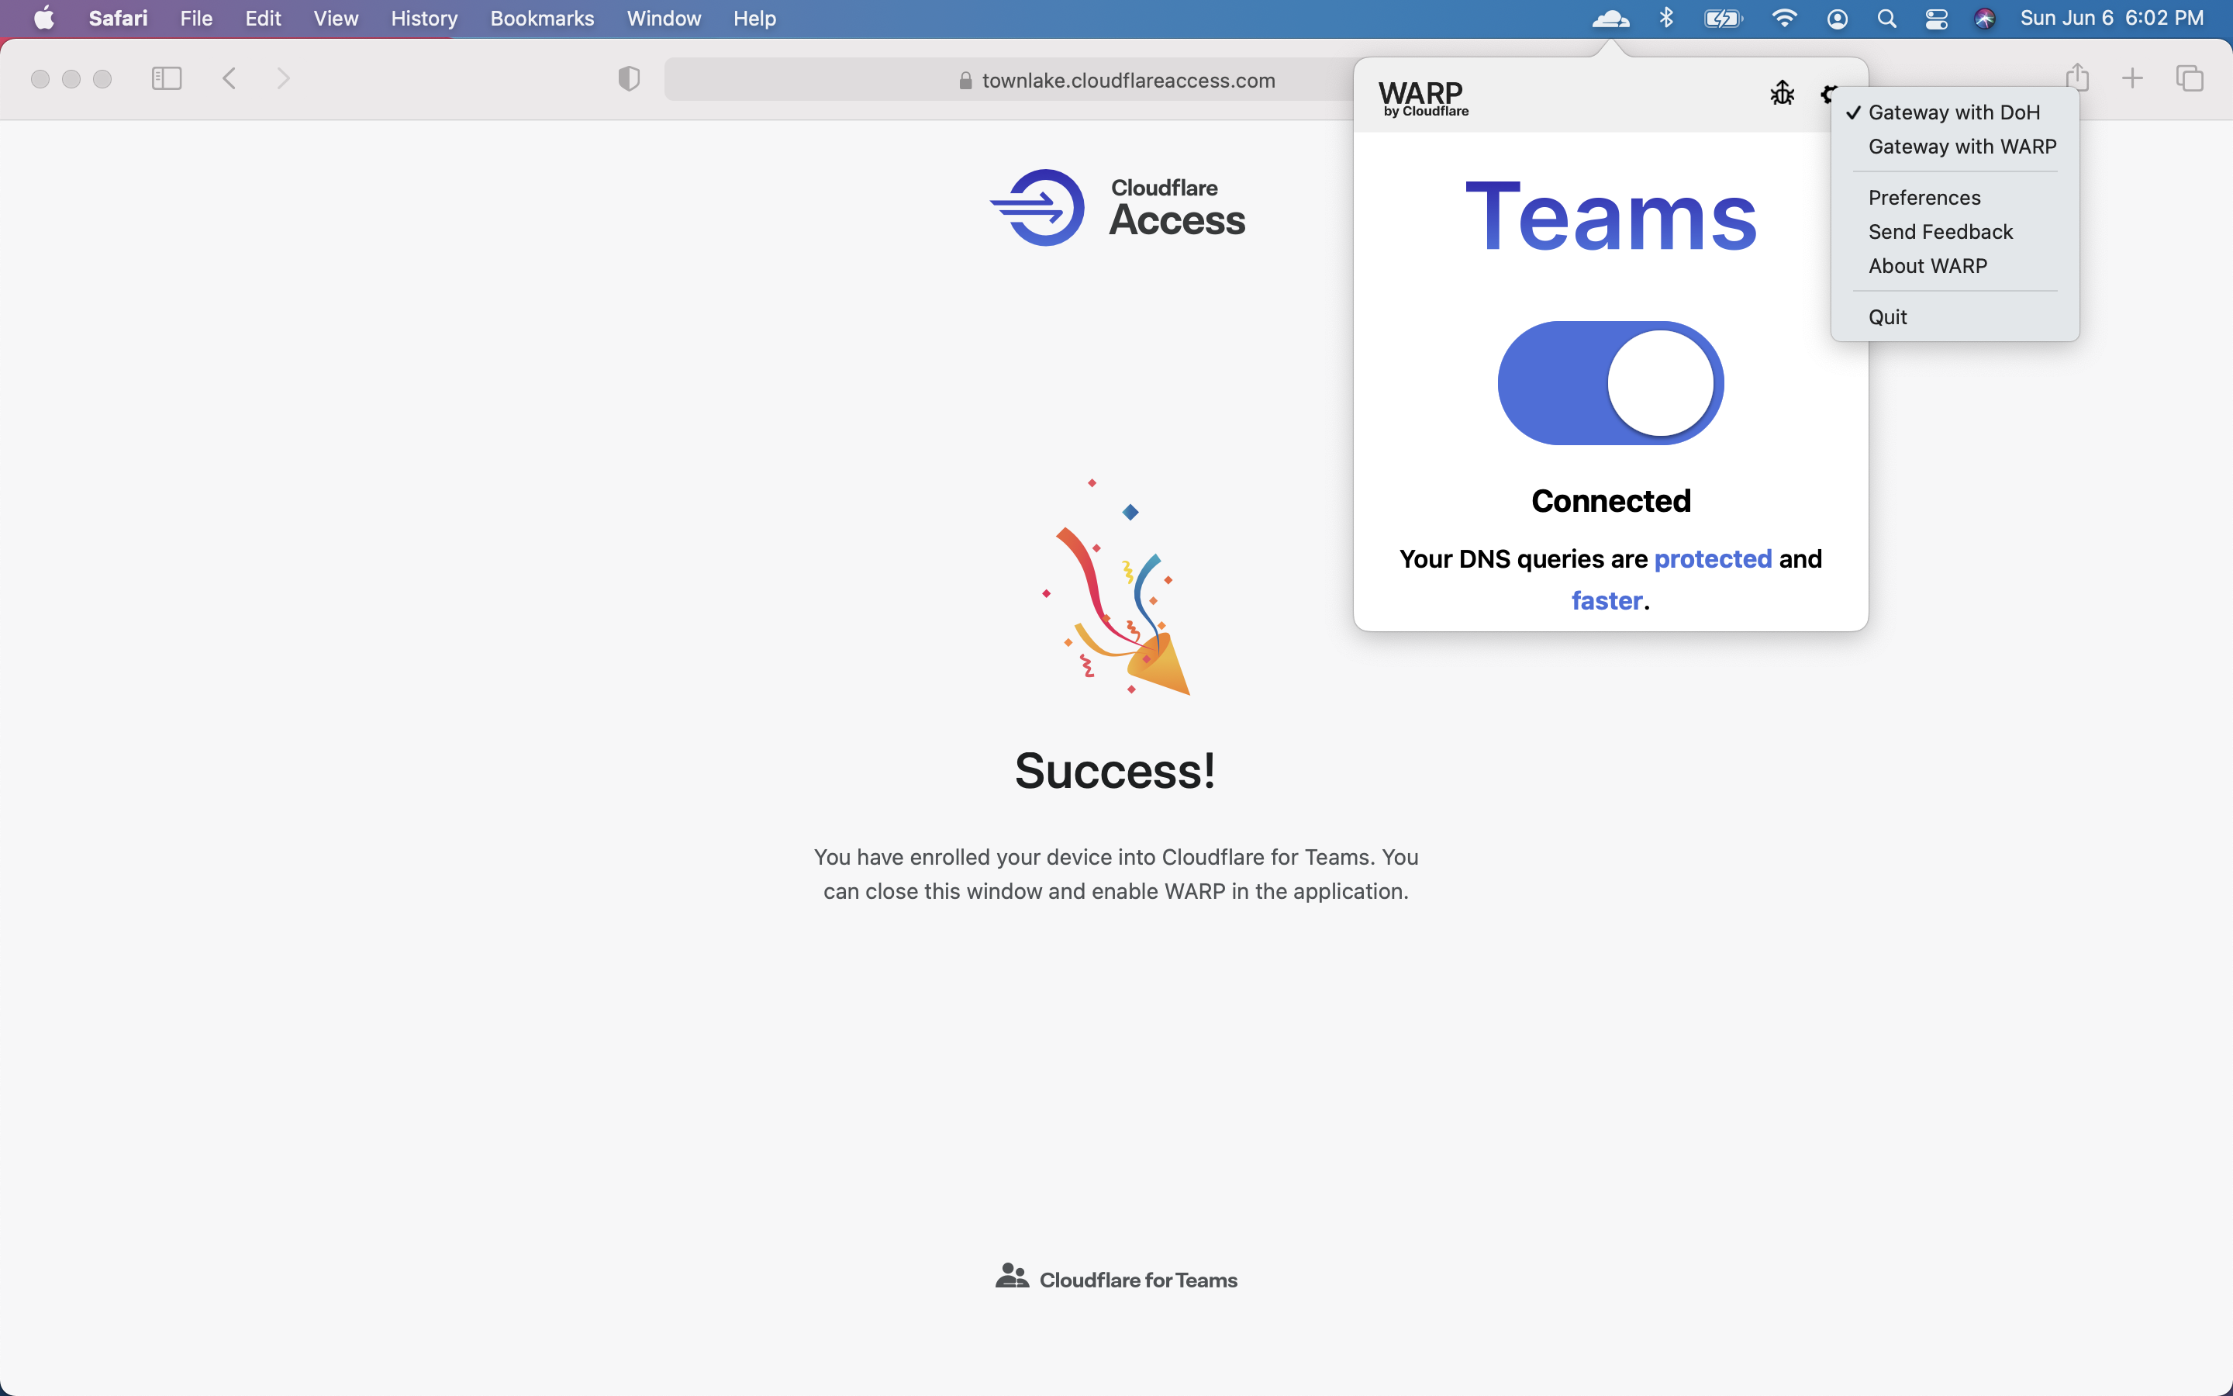Show the Safari sidebar
The image size is (2233, 1396).
click(x=166, y=79)
